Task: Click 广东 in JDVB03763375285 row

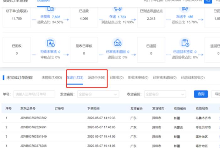Action: pos(134,146)
